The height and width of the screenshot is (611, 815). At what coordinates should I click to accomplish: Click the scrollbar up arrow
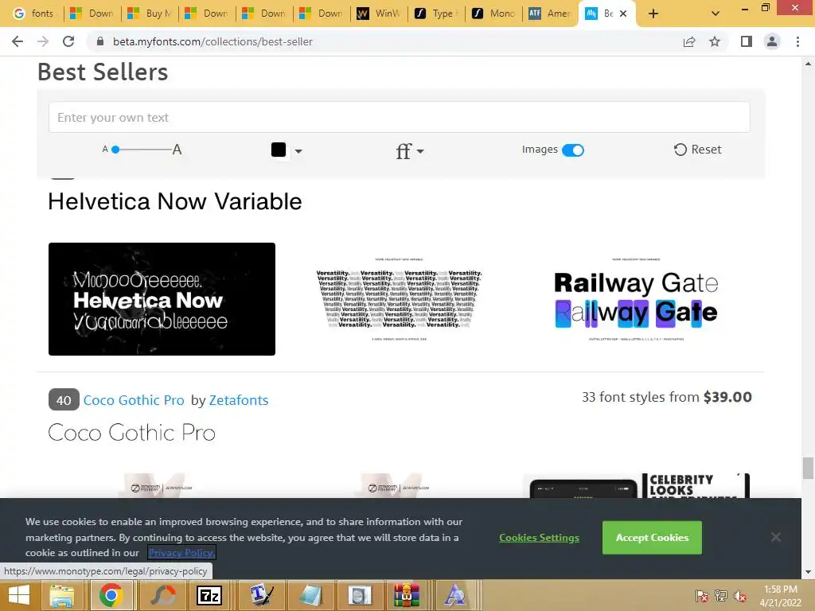pos(808,64)
